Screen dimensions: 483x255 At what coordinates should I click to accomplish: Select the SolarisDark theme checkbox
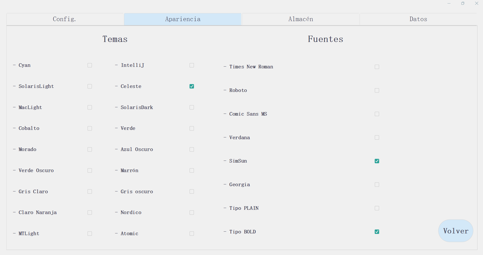(x=192, y=108)
